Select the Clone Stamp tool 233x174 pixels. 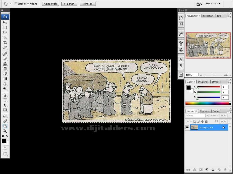tap(5, 64)
